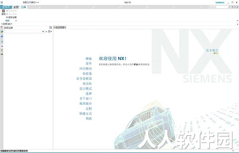Click the clock icon in the resource bar
This screenshot has width=239, height=153.
[2, 46]
